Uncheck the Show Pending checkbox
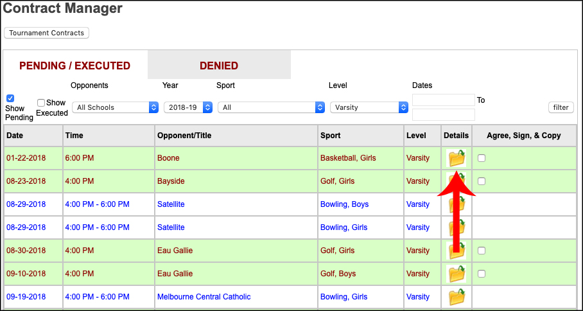Image resolution: width=583 pixels, height=311 pixels. (10, 98)
